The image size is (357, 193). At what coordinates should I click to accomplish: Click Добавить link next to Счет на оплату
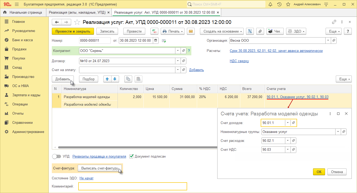197,70
